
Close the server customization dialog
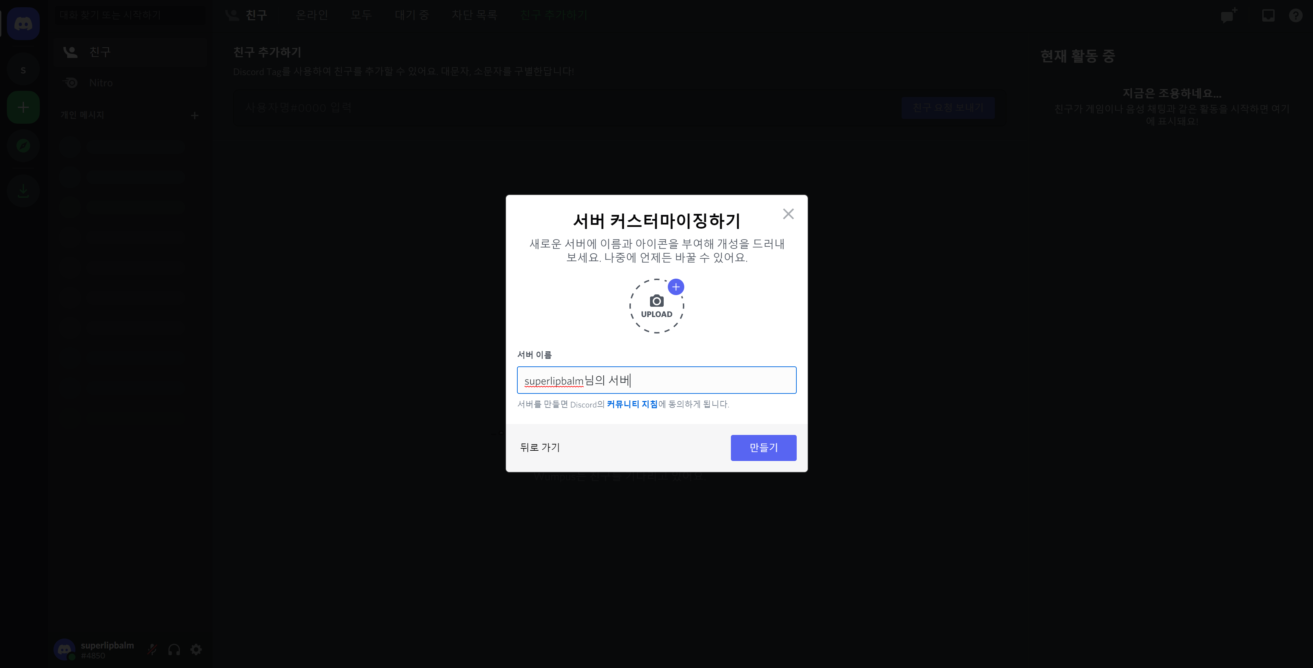pos(788,214)
